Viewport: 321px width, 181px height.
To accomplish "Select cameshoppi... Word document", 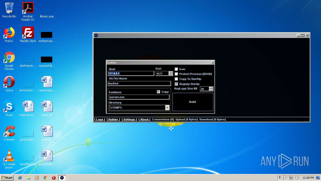I will pyautogui.click(x=47, y=84).
